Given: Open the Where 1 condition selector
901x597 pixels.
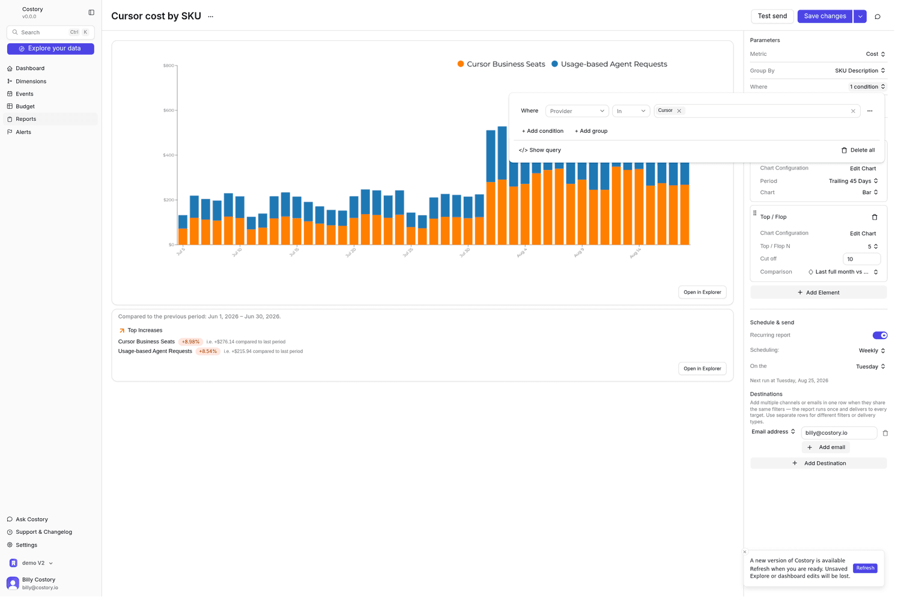Looking at the screenshot, I should (867, 87).
